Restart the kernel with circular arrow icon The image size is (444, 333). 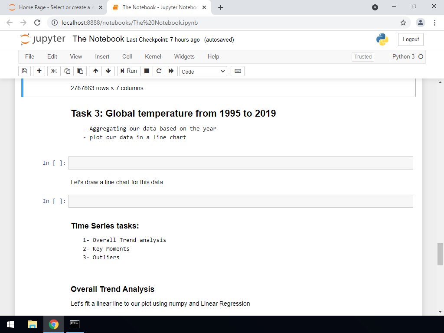coord(159,71)
